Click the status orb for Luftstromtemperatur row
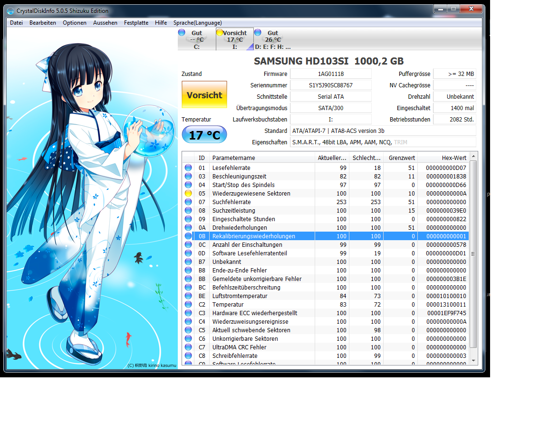 188,296
